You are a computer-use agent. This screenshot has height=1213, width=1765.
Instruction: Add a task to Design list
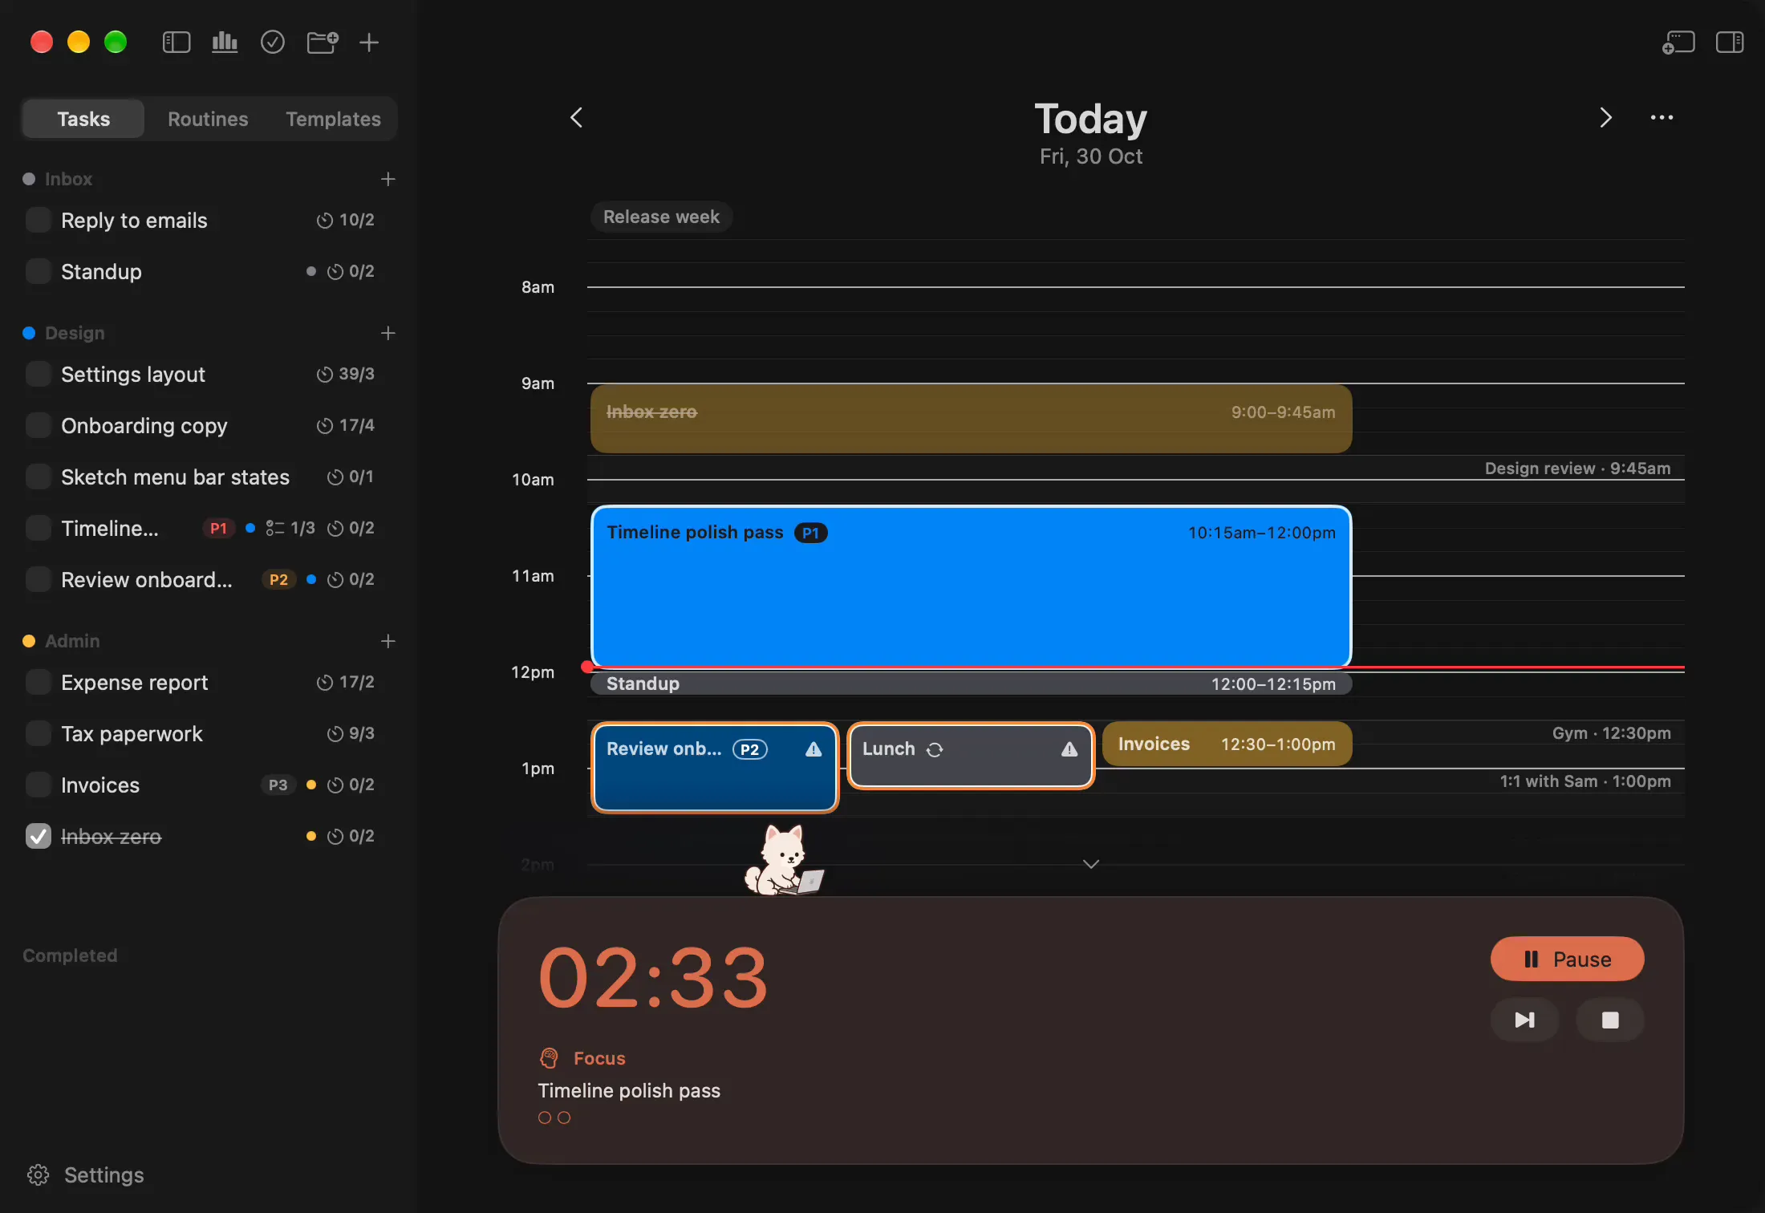click(x=388, y=333)
